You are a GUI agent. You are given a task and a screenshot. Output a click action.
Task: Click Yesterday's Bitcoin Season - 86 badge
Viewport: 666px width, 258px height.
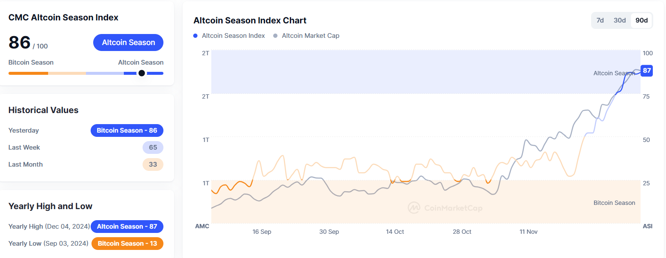127,130
